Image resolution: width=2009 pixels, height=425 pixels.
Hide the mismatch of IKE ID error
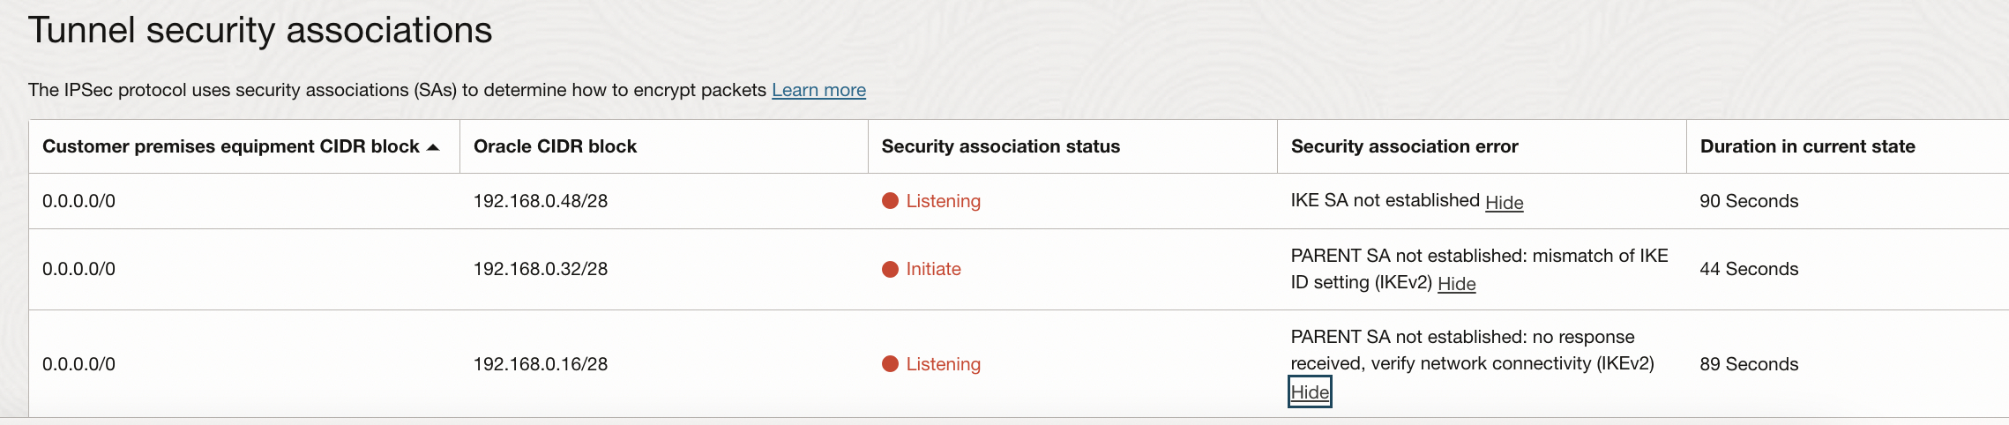point(1456,283)
